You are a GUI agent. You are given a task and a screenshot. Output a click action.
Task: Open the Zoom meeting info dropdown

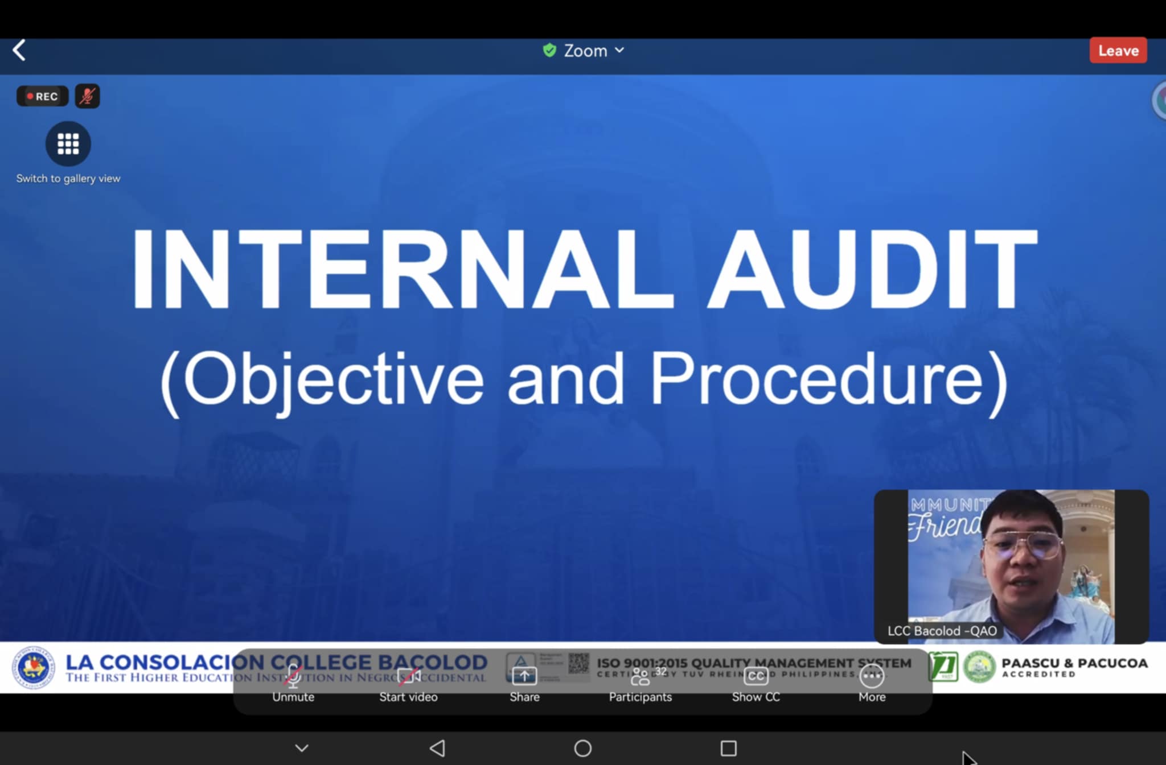point(593,51)
